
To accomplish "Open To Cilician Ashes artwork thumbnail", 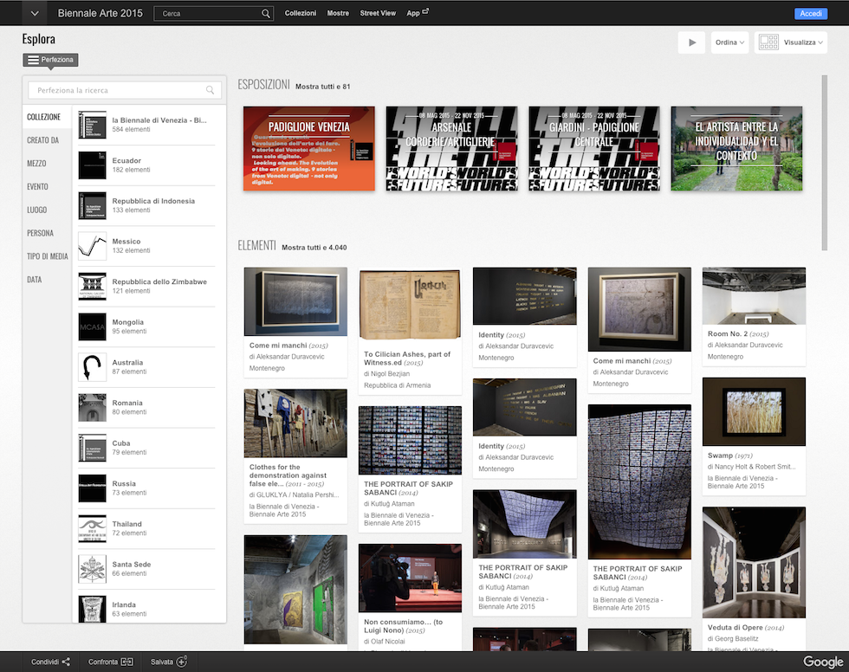I will tap(410, 306).
